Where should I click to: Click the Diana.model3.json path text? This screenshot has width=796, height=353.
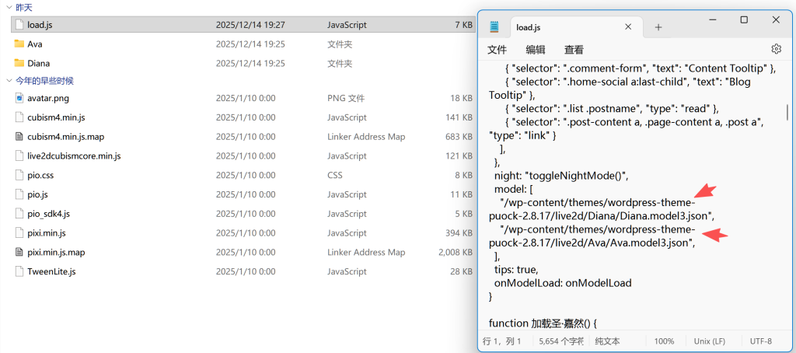602,209
